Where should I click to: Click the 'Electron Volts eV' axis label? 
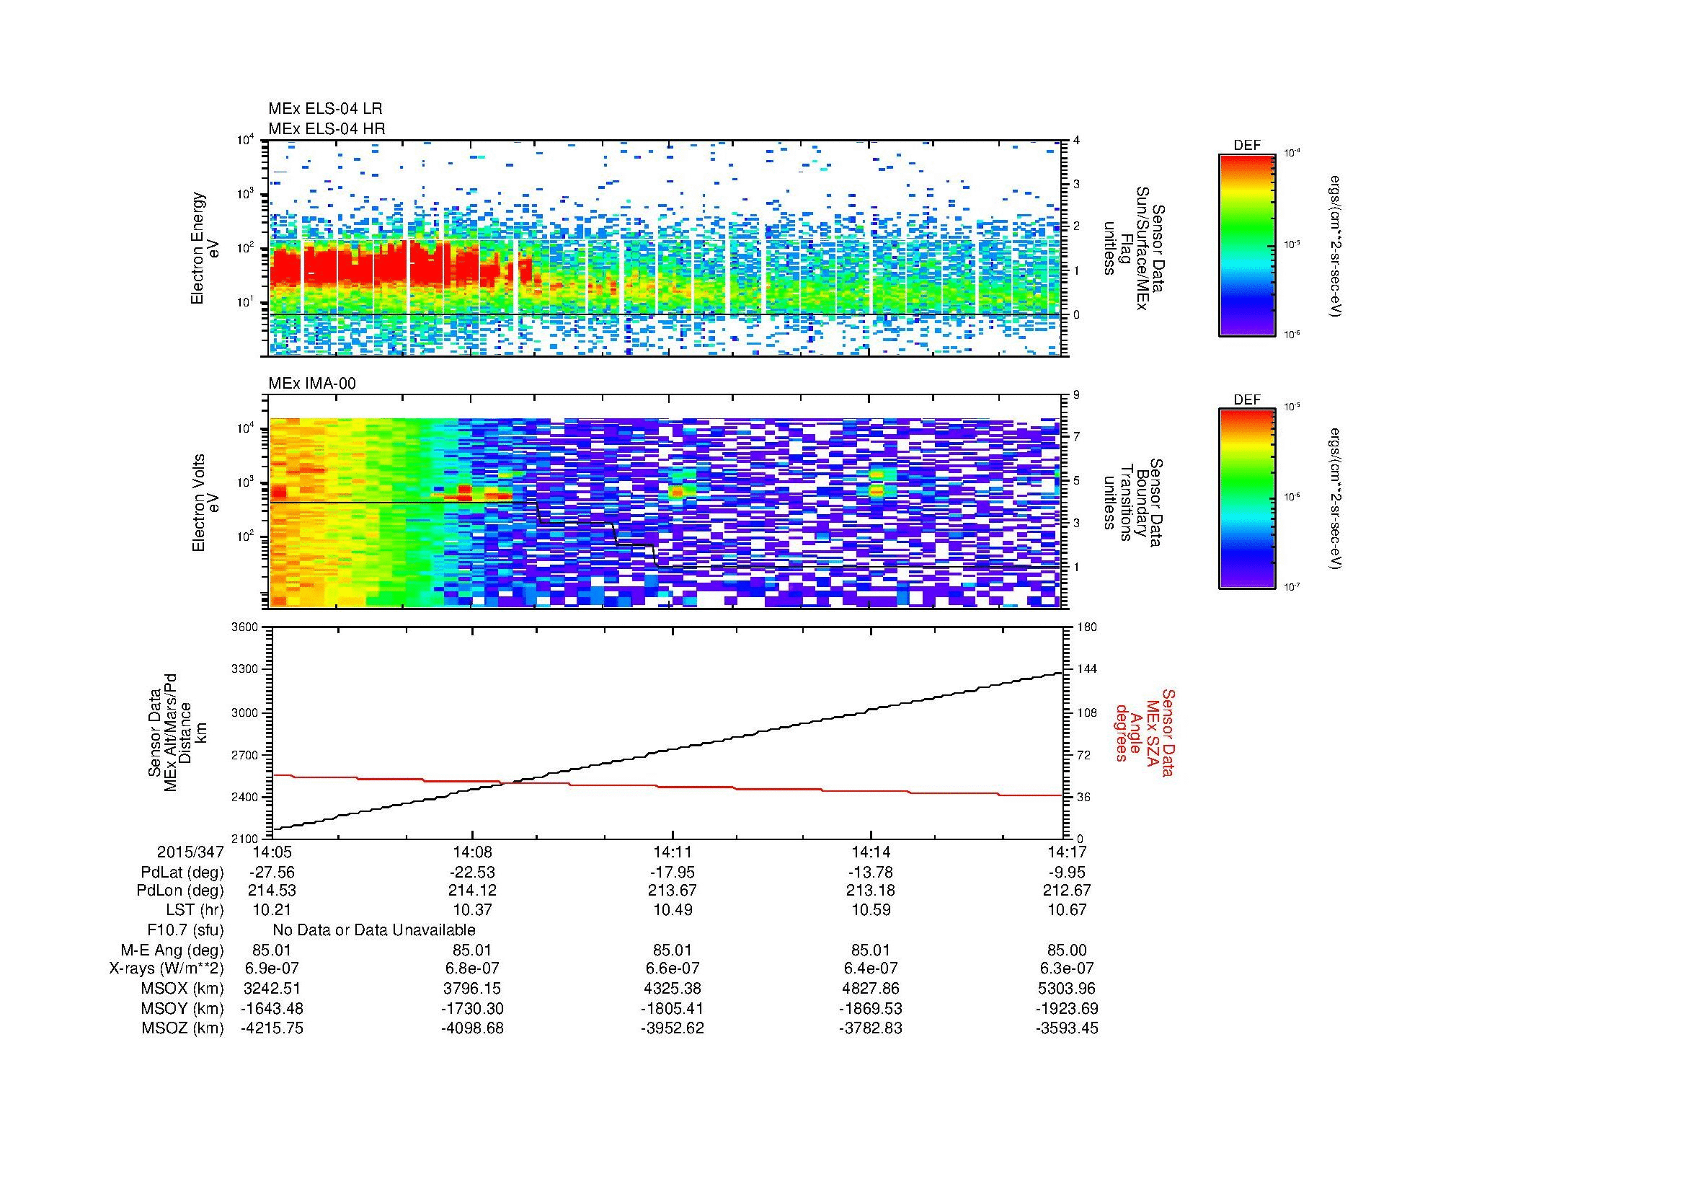tap(205, 503)
